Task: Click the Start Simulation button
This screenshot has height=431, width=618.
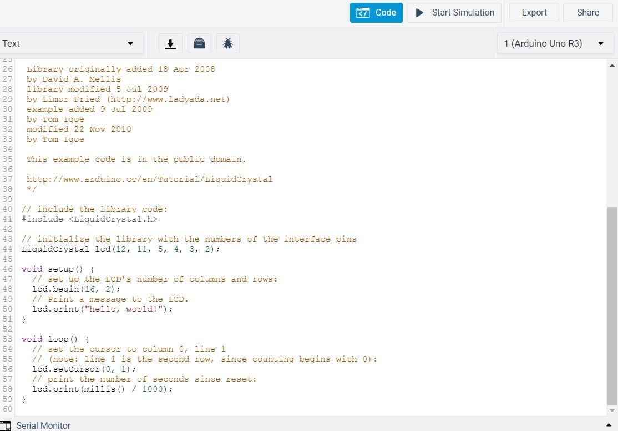Action: [x=454, y=12]
